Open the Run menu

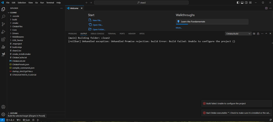pyautogui.click(x=42, y=3)
